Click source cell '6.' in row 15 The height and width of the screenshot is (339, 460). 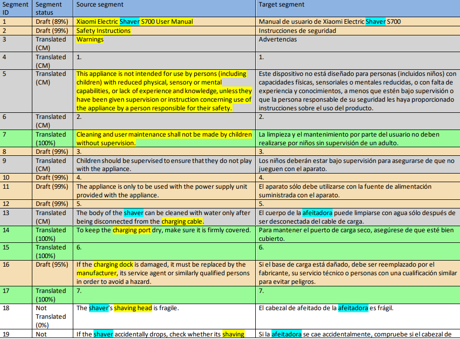click(164, 251)
